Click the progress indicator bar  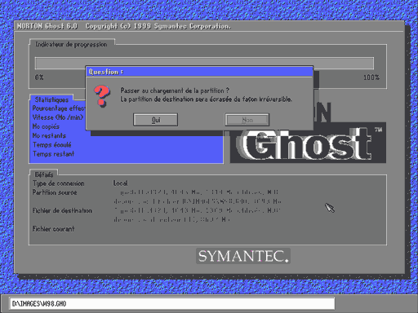204,63
